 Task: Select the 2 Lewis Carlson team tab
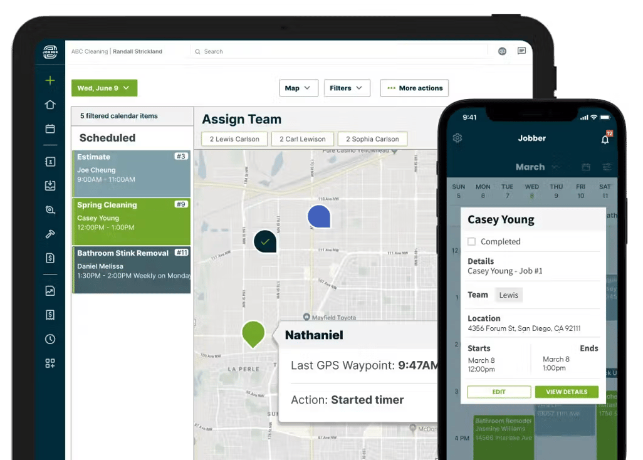(234, 139)
